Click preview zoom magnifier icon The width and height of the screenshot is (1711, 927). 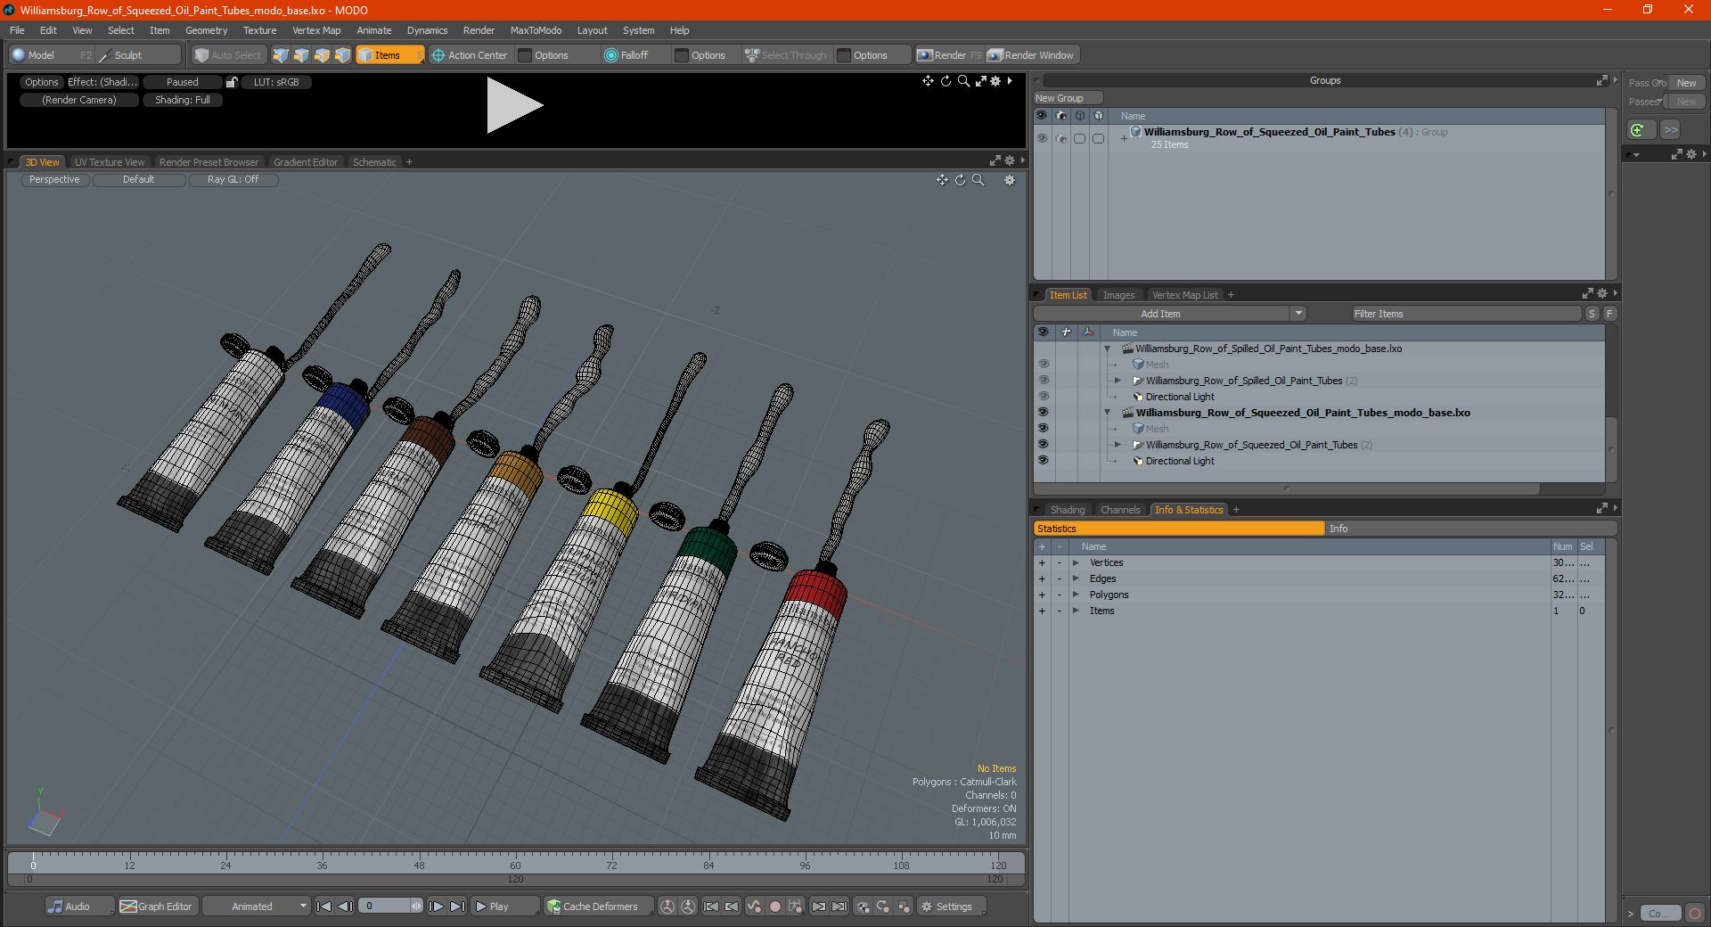963,81
